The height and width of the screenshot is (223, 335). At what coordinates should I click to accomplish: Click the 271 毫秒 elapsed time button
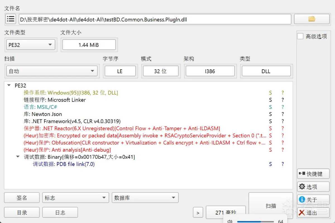226,212
